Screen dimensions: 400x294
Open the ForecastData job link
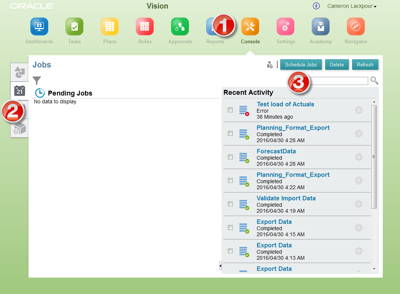coord(276,151)
